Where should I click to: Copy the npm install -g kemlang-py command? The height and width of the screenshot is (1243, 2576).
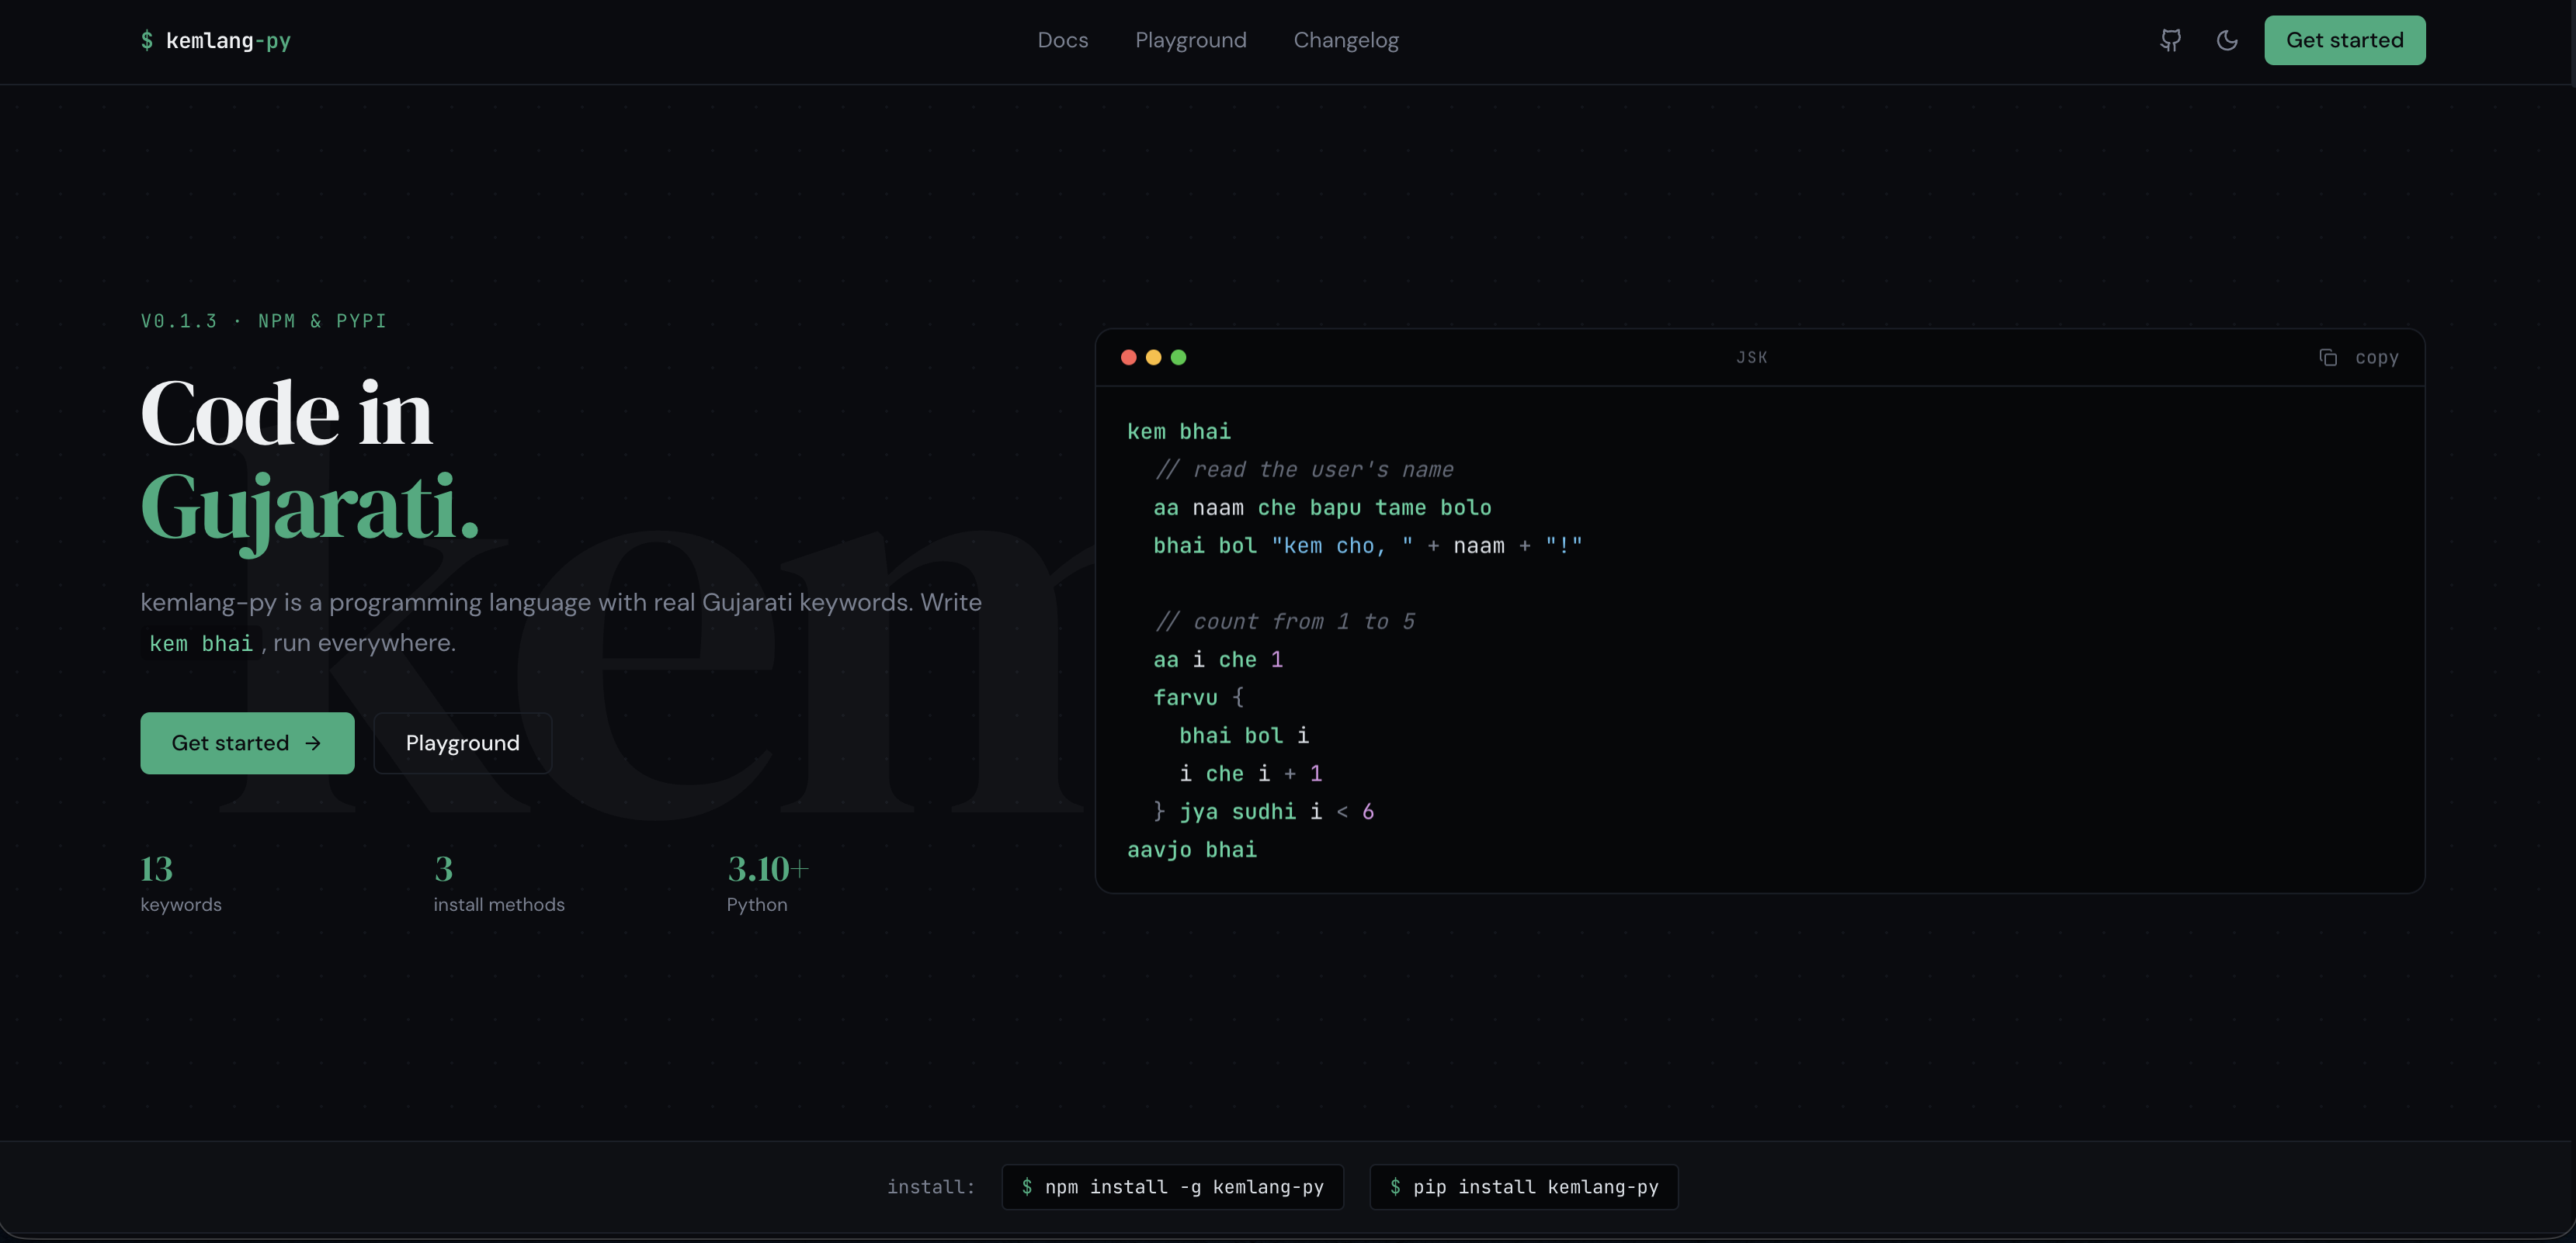point(1172,1186)
